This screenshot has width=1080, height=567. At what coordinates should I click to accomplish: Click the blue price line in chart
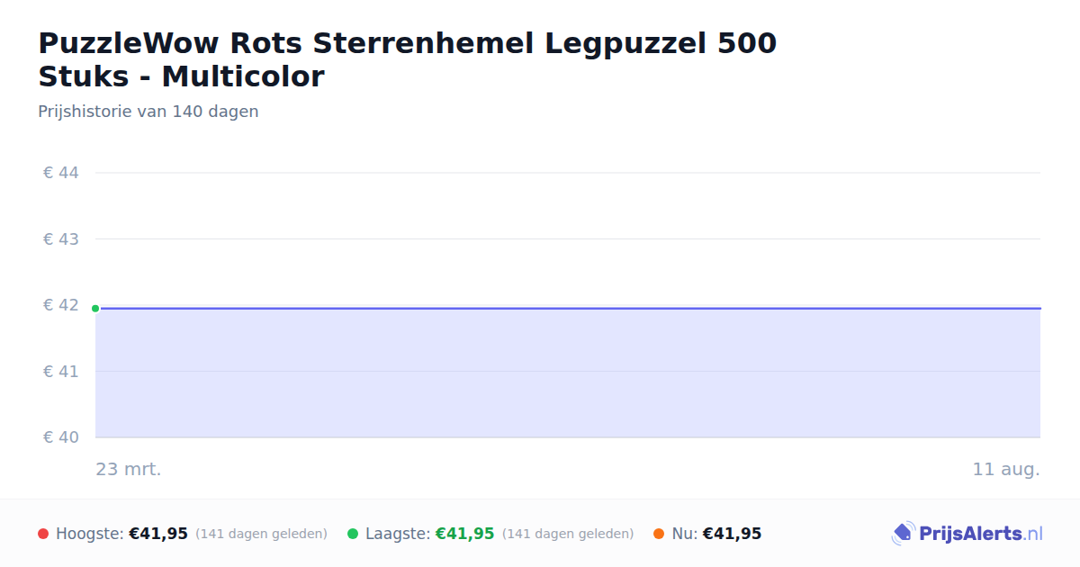568,308
